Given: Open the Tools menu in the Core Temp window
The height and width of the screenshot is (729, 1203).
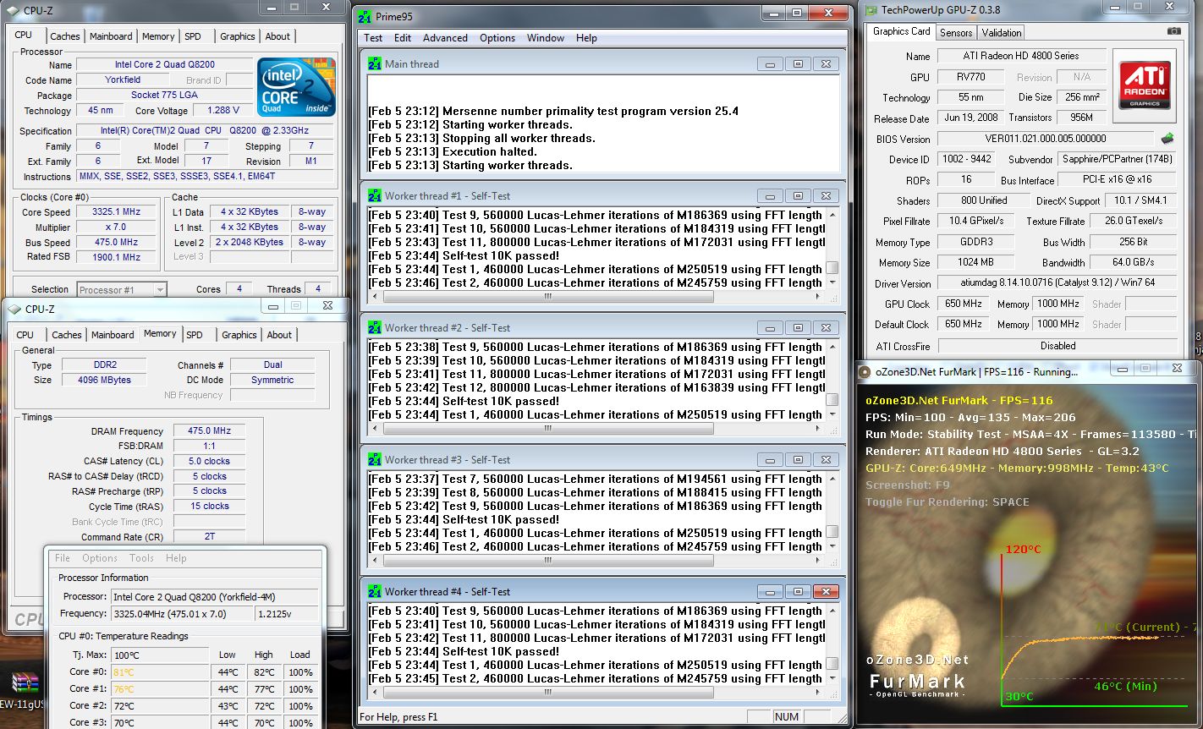Looking at the screenshot, I should (x=141, y=558).
